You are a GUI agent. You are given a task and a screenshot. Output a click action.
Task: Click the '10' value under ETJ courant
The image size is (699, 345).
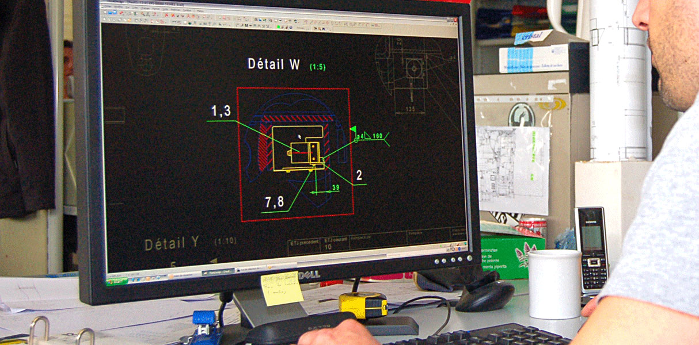point(328,247)
